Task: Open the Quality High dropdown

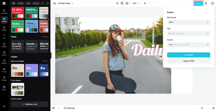Action: pyautogui.click(x=188, y=45)
